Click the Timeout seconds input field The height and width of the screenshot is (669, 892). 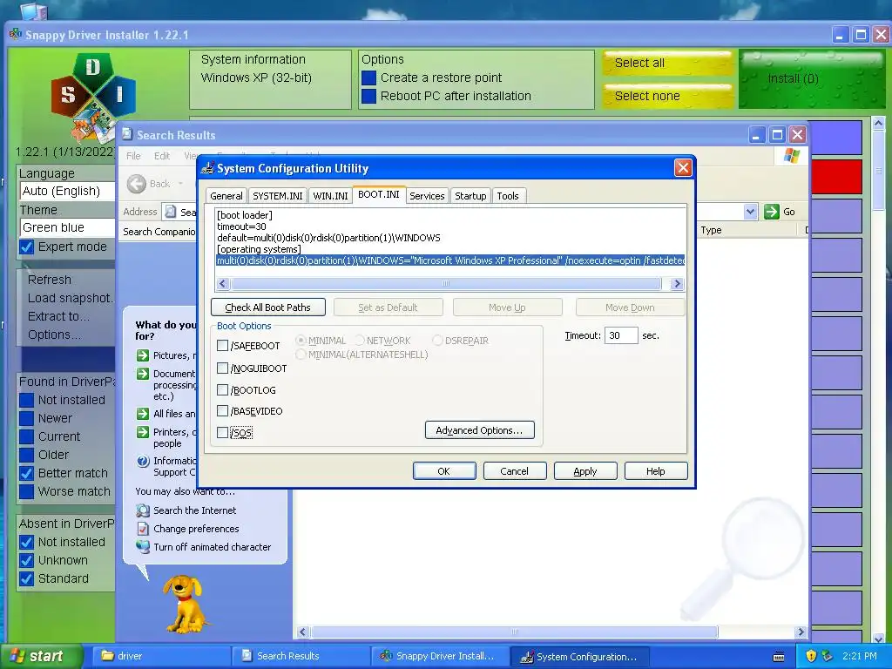click(620, 335)
